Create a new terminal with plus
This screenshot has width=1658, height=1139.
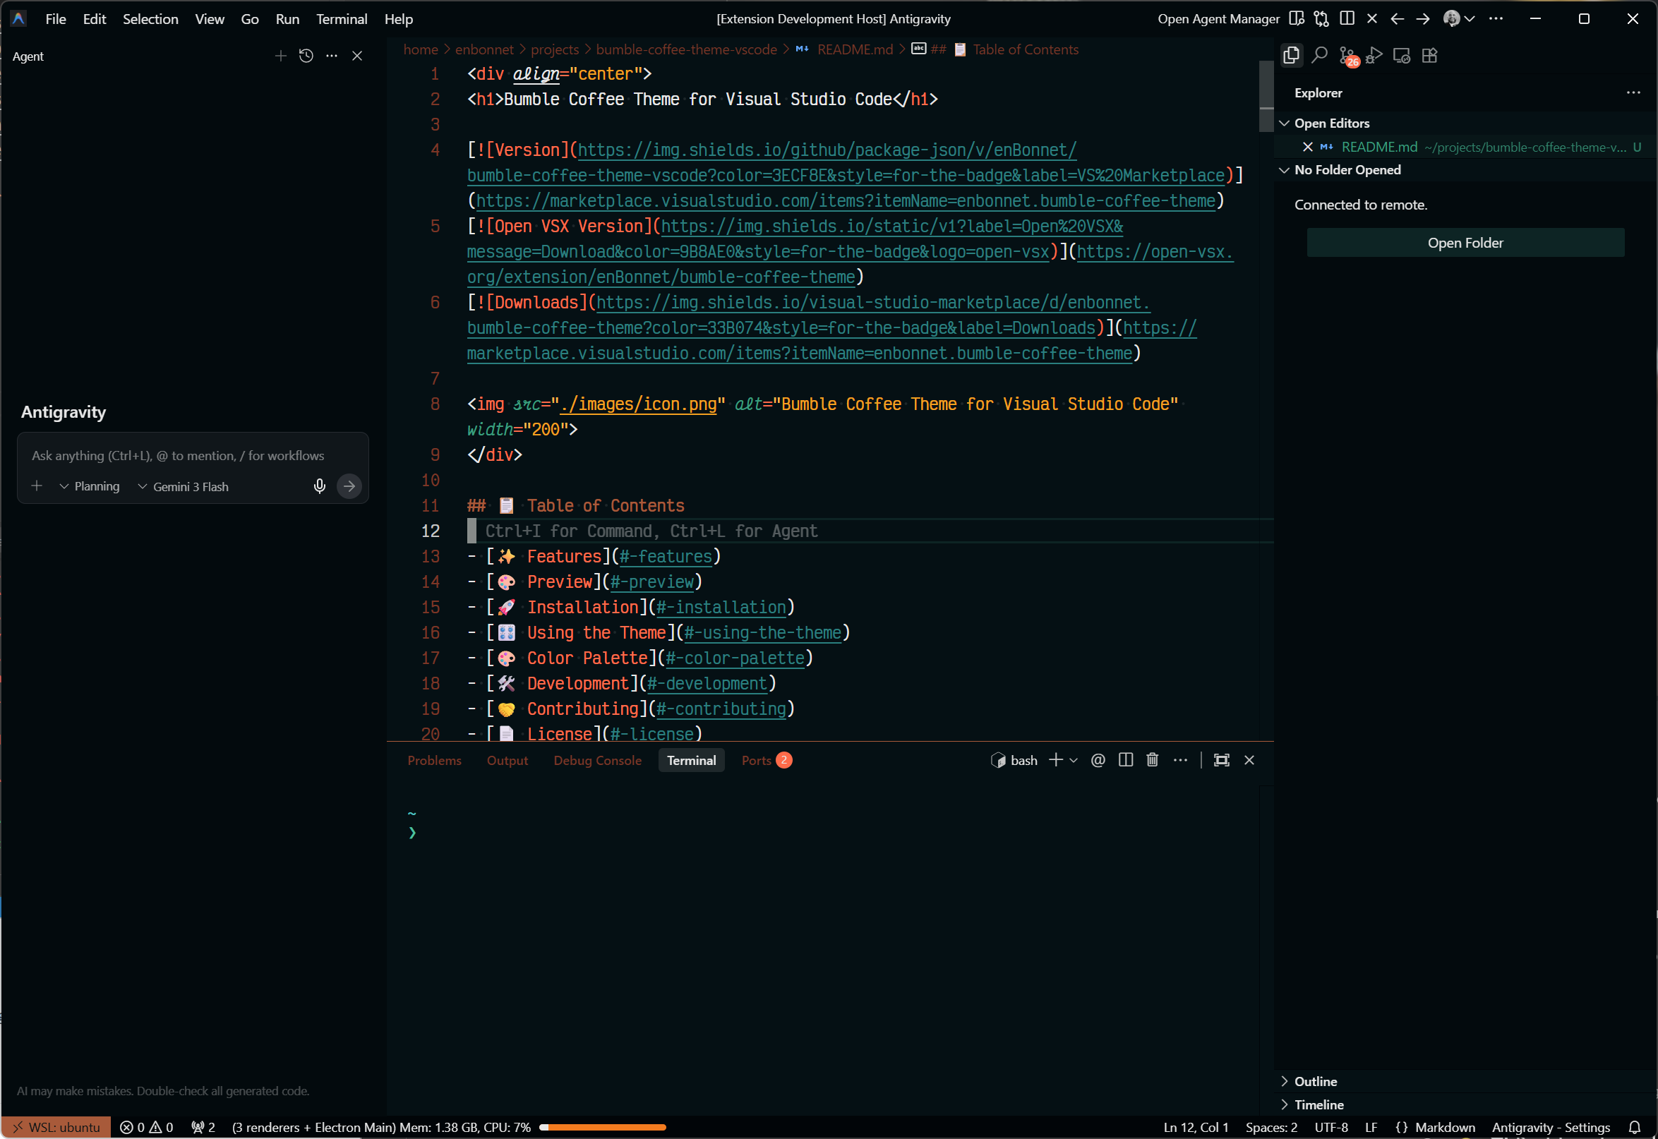pos(1056,760)
